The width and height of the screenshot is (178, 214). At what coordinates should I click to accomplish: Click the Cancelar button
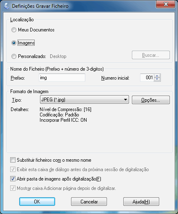pyautogui.click(x=89, y=201)
